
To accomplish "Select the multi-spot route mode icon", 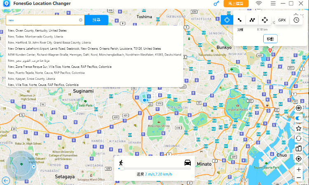I will pos(252,20).
